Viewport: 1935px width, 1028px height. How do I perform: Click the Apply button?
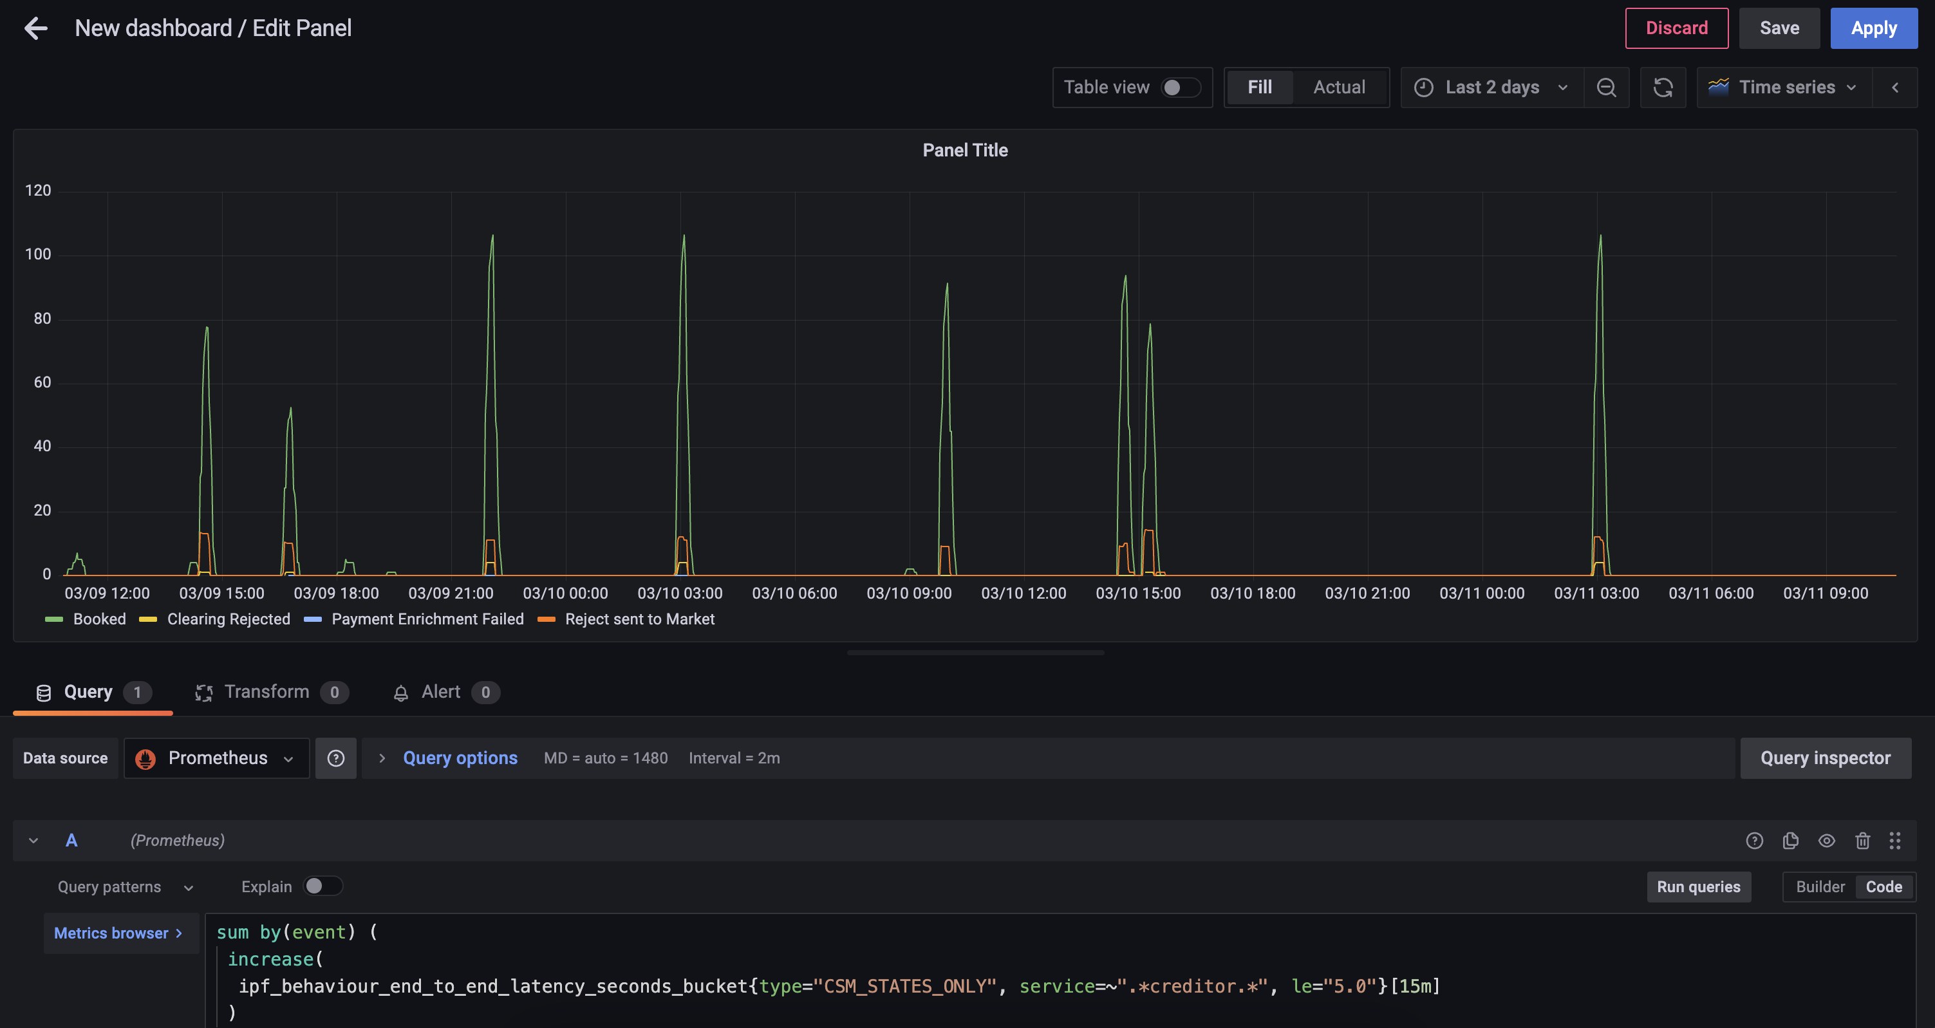coord(1873,28)
